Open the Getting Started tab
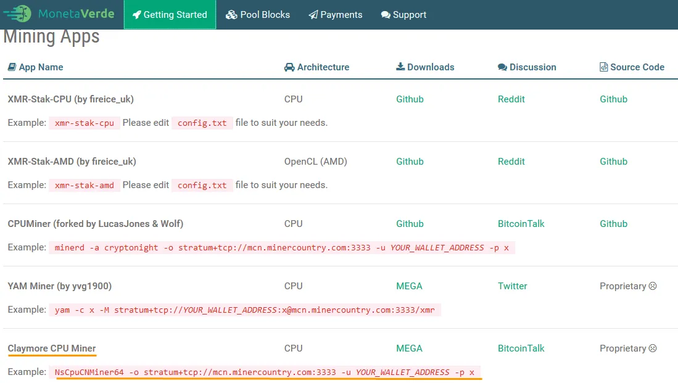The image size is (678, 383). click(x=170, y=15)
